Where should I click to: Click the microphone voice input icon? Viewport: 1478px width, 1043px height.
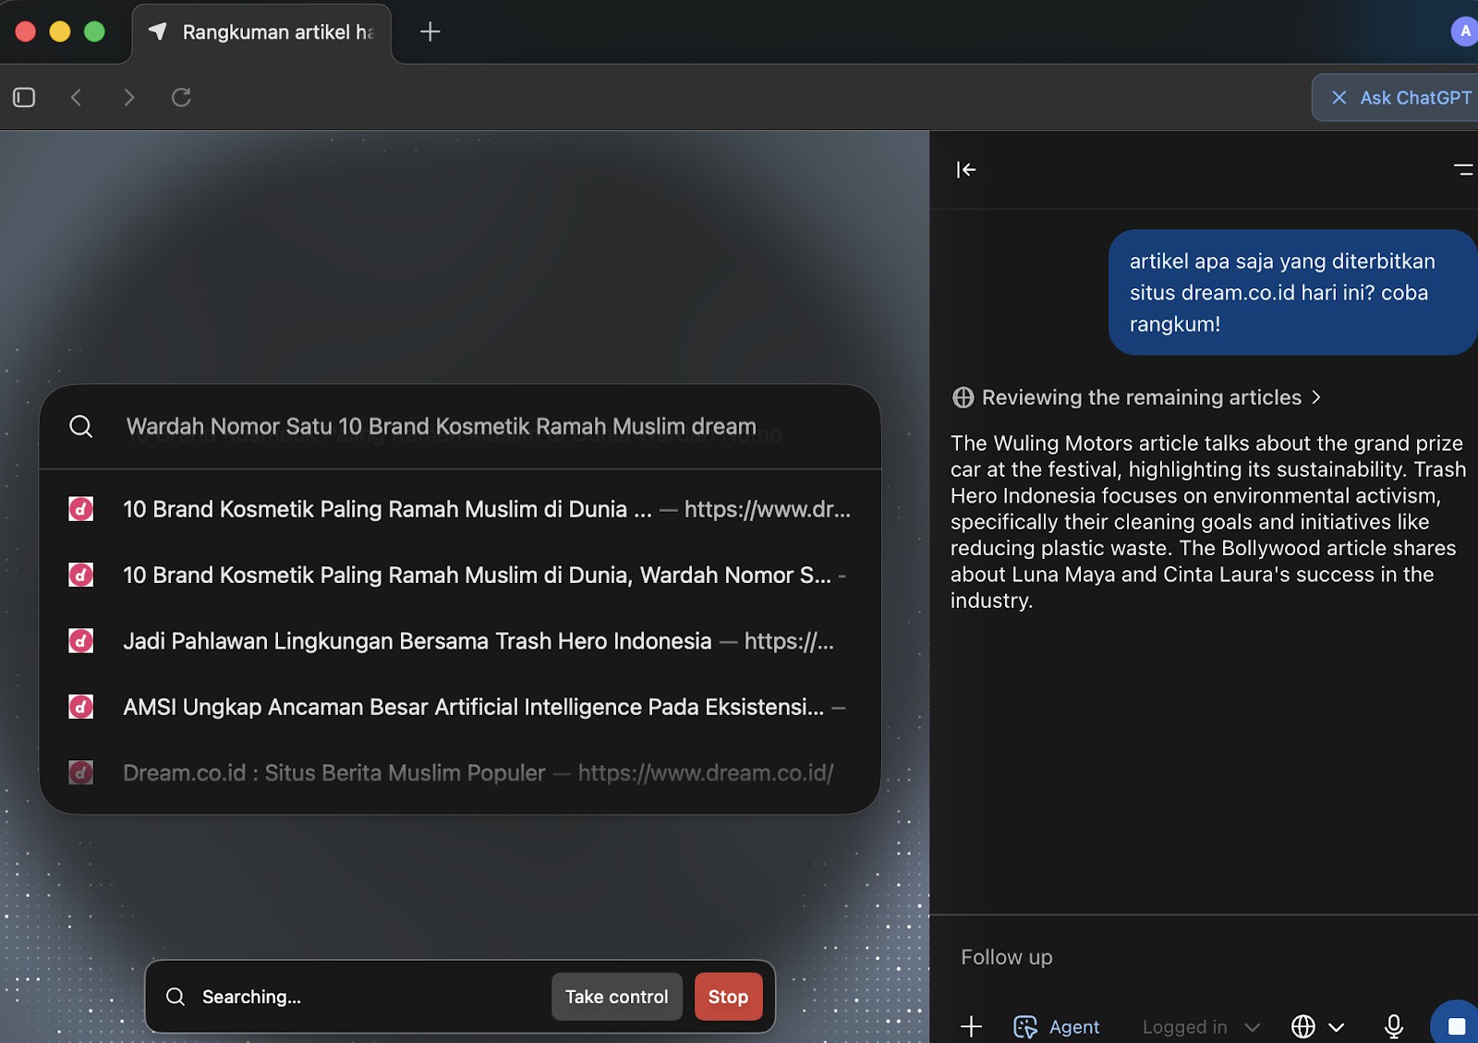(x=1393, y=1026)
